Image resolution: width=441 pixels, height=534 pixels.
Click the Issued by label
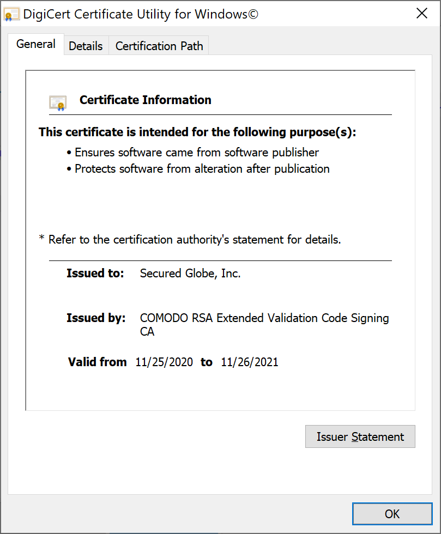click(x=96, y=318)
